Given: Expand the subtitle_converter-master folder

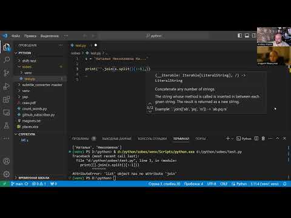Looking at the screenshot, I should point(42,85).
